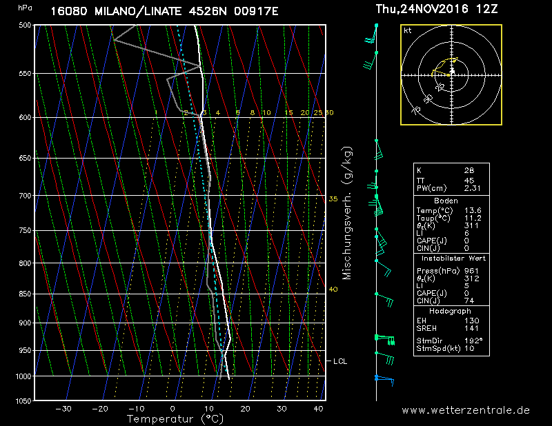The height and width of the screenshot is (426, 552).
Task: Select the 'Boden' section header in the table
Action: 451,201
